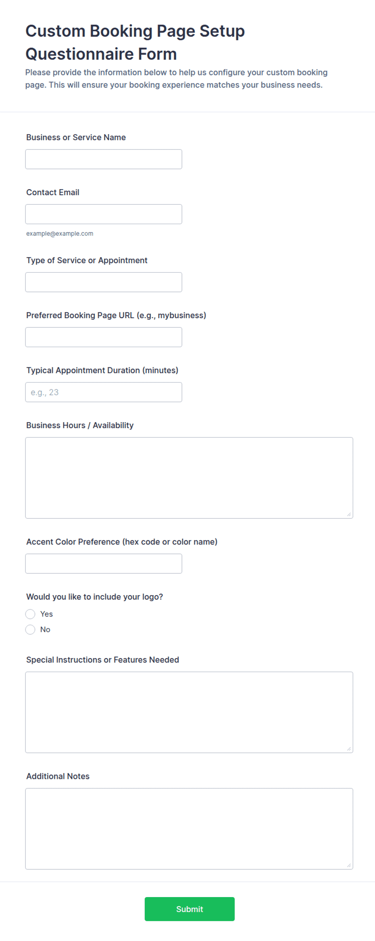Click the form title heading

click(135, 42)
